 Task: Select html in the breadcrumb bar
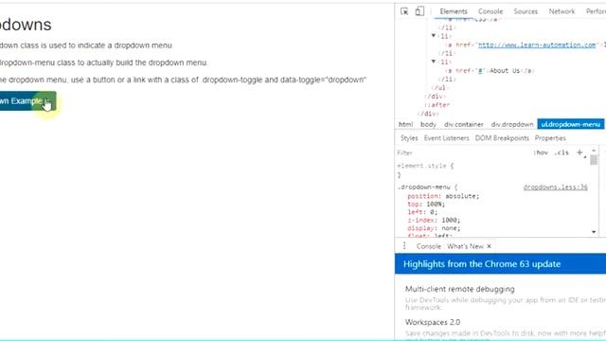[405, 124]
